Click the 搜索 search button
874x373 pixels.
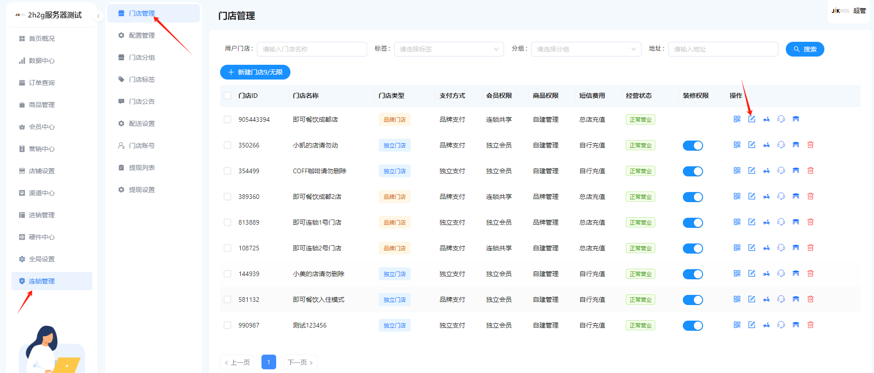tap(805, 49)
